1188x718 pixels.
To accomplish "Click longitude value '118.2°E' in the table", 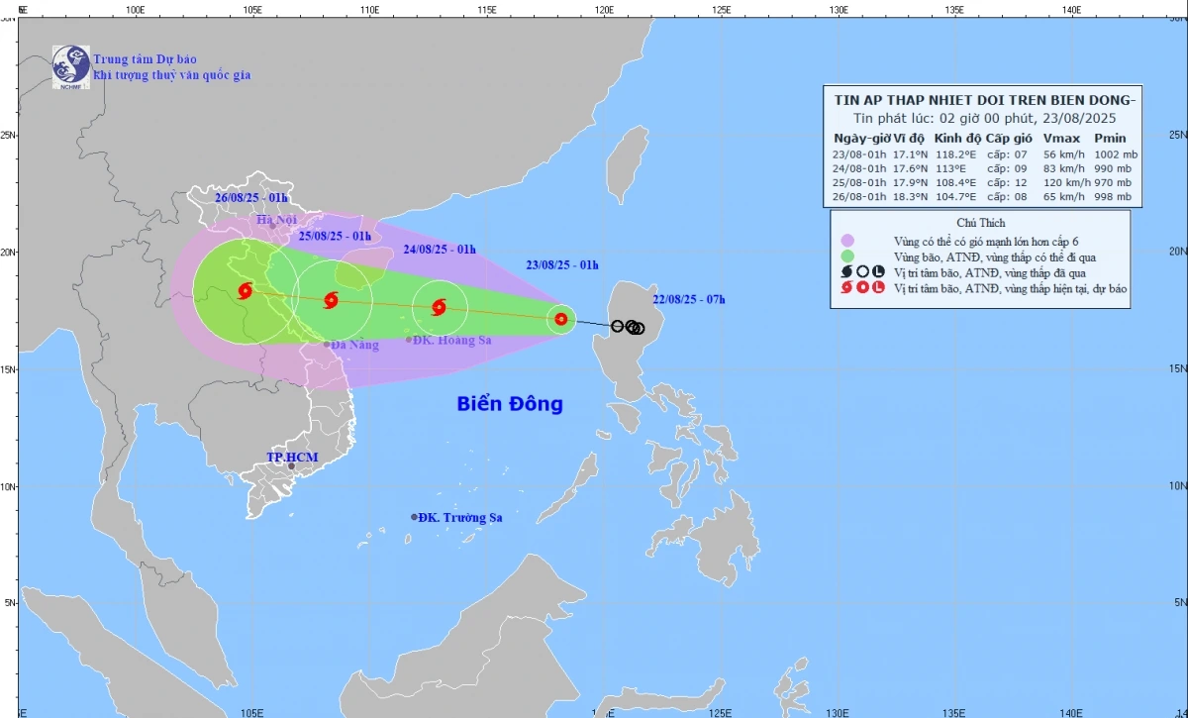I will tap(956, 154).
